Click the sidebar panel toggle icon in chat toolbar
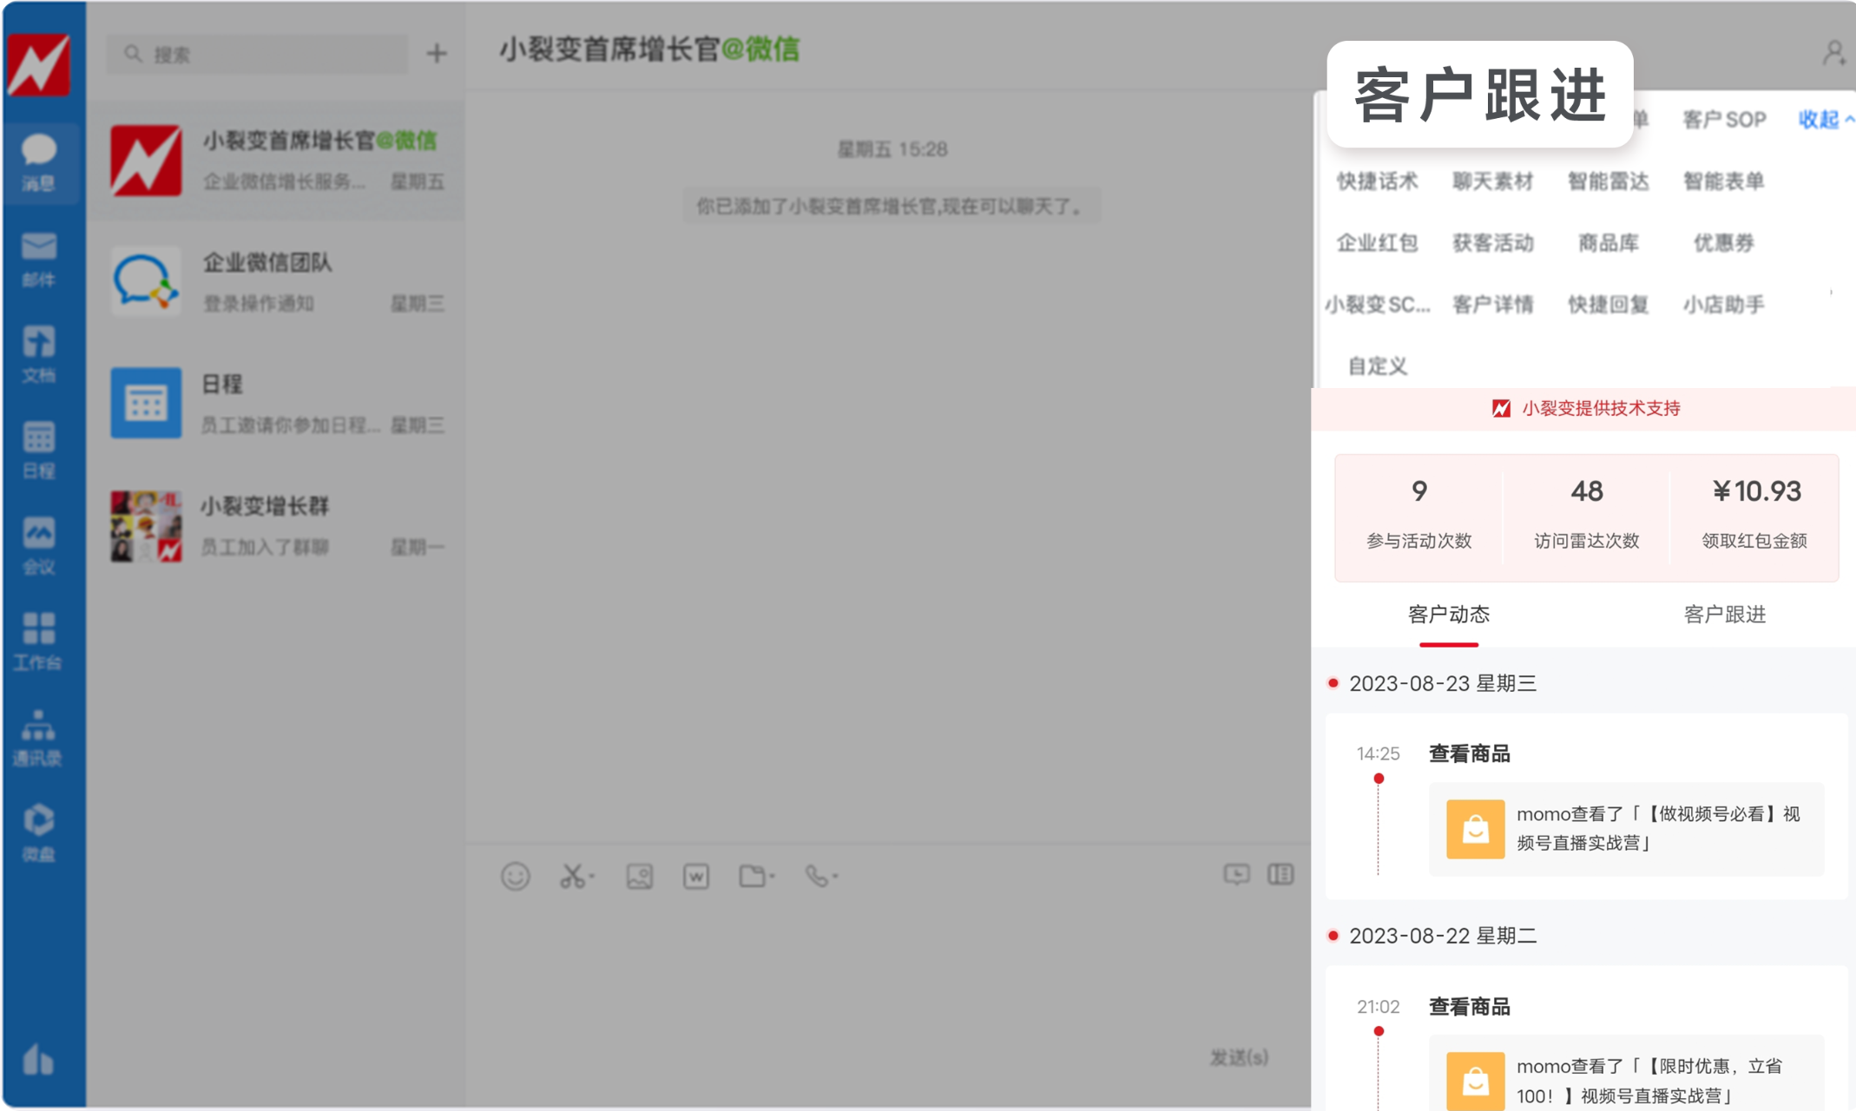The image size is (1856, 1111). 1280,874
